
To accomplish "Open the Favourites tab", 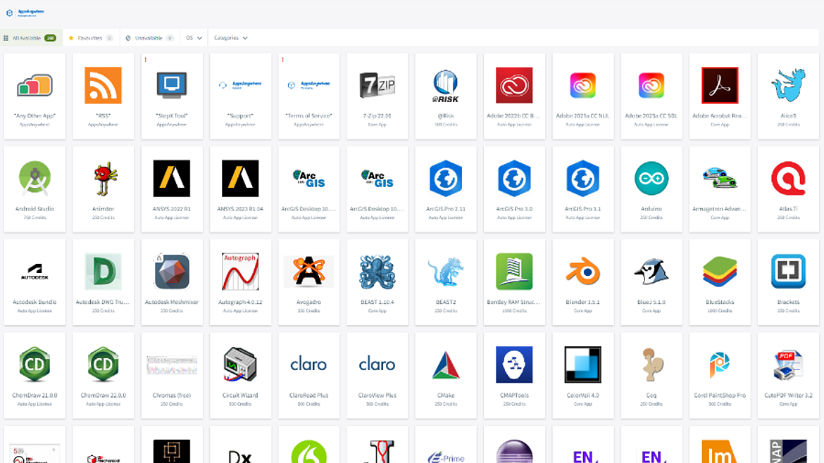I will 90,38.
